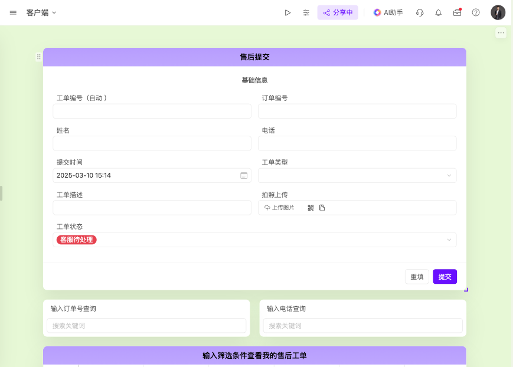The image size is (513, 367).
Task: Open the app configuration settings icon
Action: [x=306, y=12]
